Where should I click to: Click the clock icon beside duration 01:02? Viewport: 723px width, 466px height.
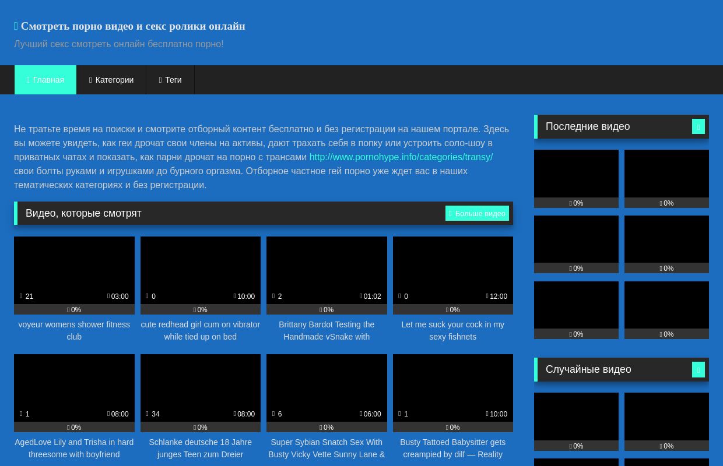[361, 296]
